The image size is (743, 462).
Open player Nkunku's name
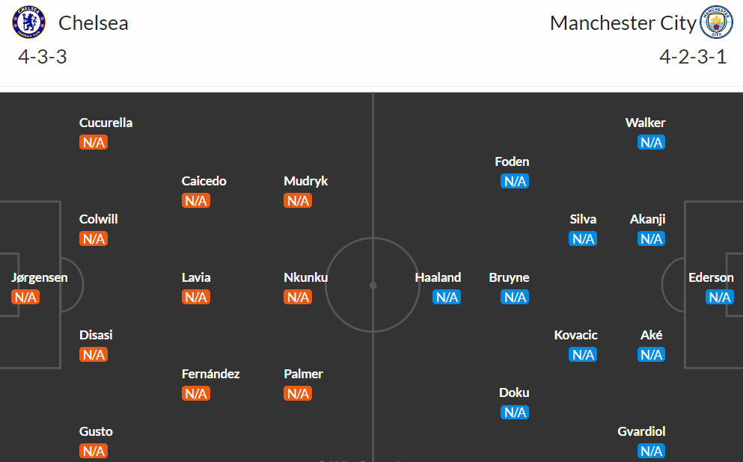click(x=305, y=277)
